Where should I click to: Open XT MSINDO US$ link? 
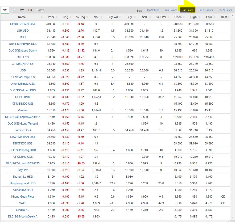[x=23, y=104]
